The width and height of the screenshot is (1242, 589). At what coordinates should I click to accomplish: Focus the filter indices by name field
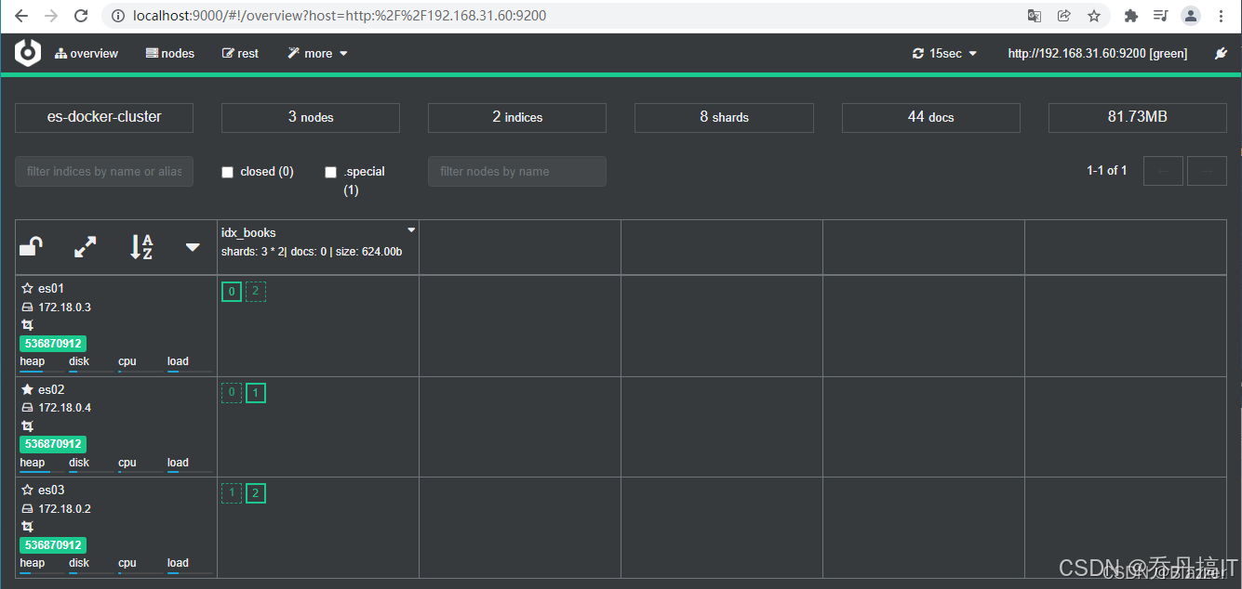[104, 171]
